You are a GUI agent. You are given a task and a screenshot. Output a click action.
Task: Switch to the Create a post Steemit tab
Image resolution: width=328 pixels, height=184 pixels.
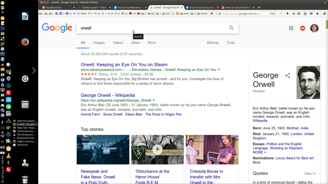94,7
